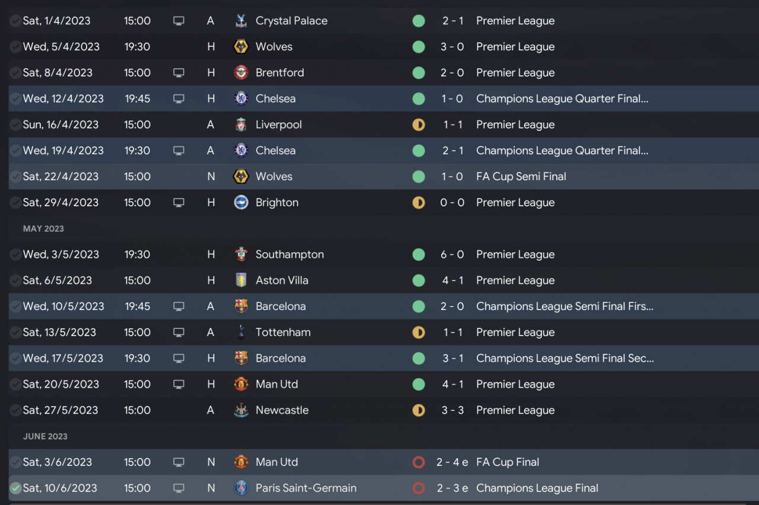The image size is (759, 505).
Task: Click red loss indicator for FA Cup Final
Action: coord(419,462)
